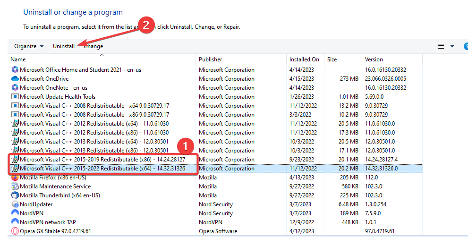The image size is (468, 237).
Task: Open the Organize dropdown menu
Action: point(29,46)
